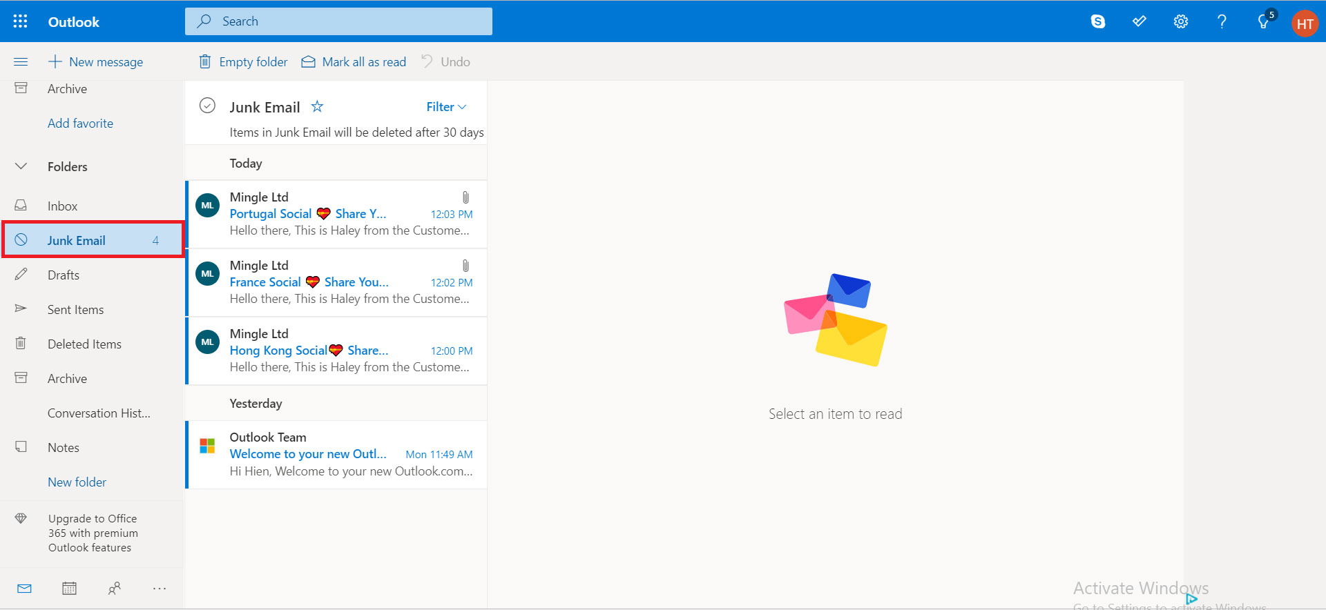The width and height of the screenshot is (1326, 610).
Task: Collapse the Folders section chevron
Action: coord(21,166)
